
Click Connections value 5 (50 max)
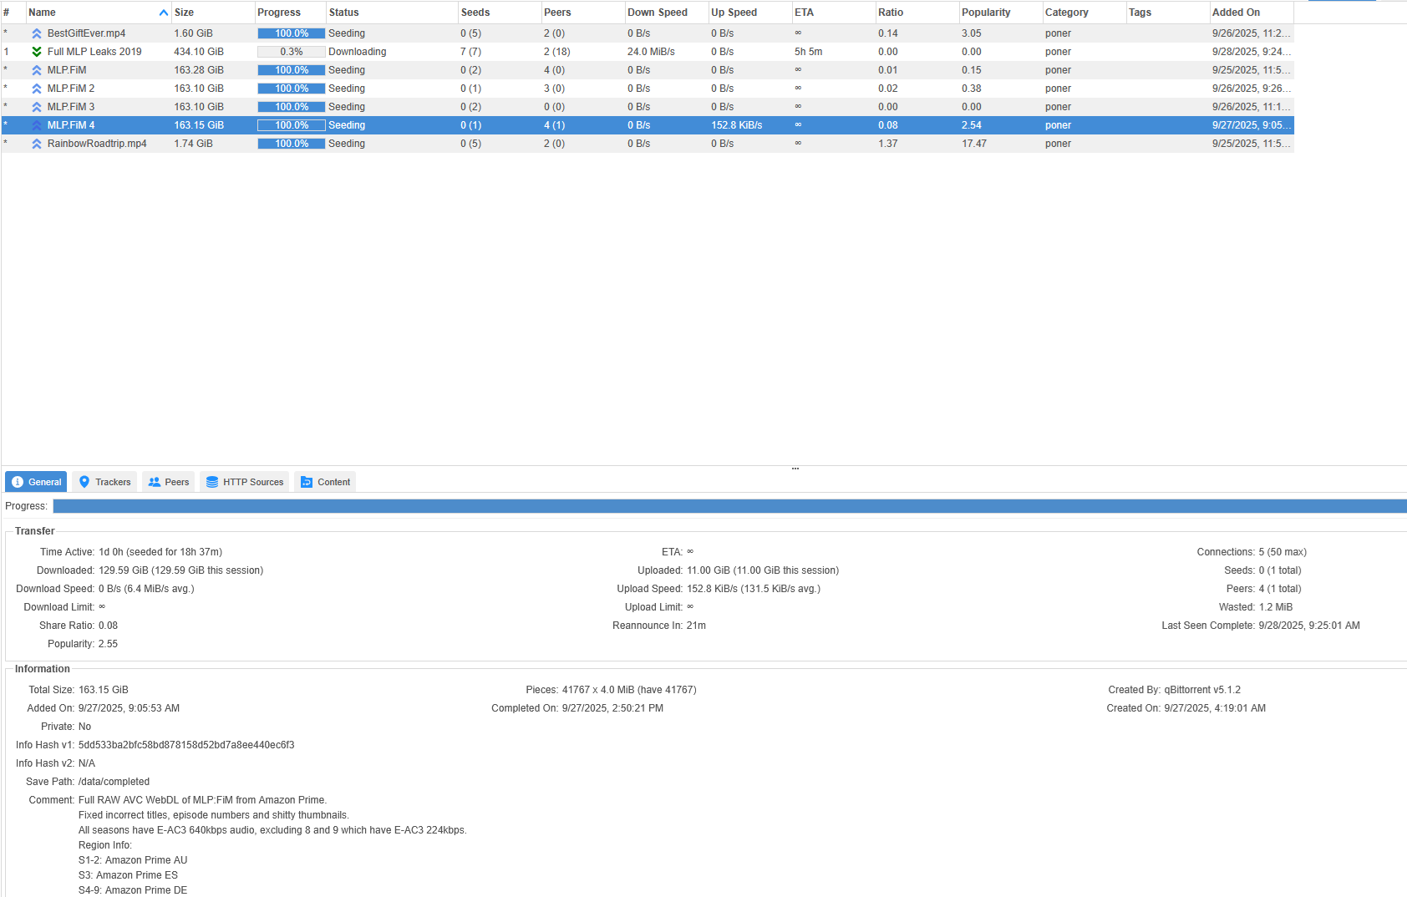1283,552
